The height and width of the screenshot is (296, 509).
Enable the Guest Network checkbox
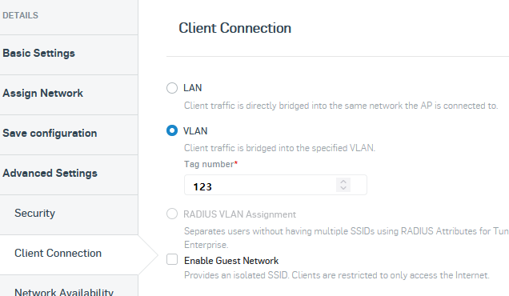click(172, 260)
